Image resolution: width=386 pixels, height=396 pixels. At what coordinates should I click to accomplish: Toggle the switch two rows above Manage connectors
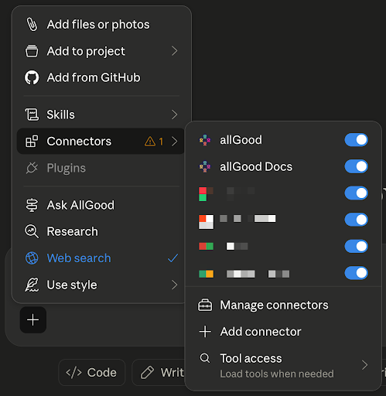tap(356, 246)
